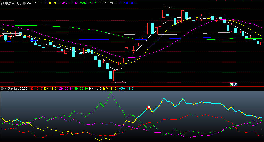Click the green 减 event icon
The image size is (264, 142).
pos(231,84)
